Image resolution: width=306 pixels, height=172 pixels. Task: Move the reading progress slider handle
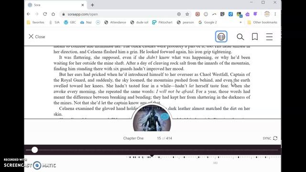(x=34, y=150)
